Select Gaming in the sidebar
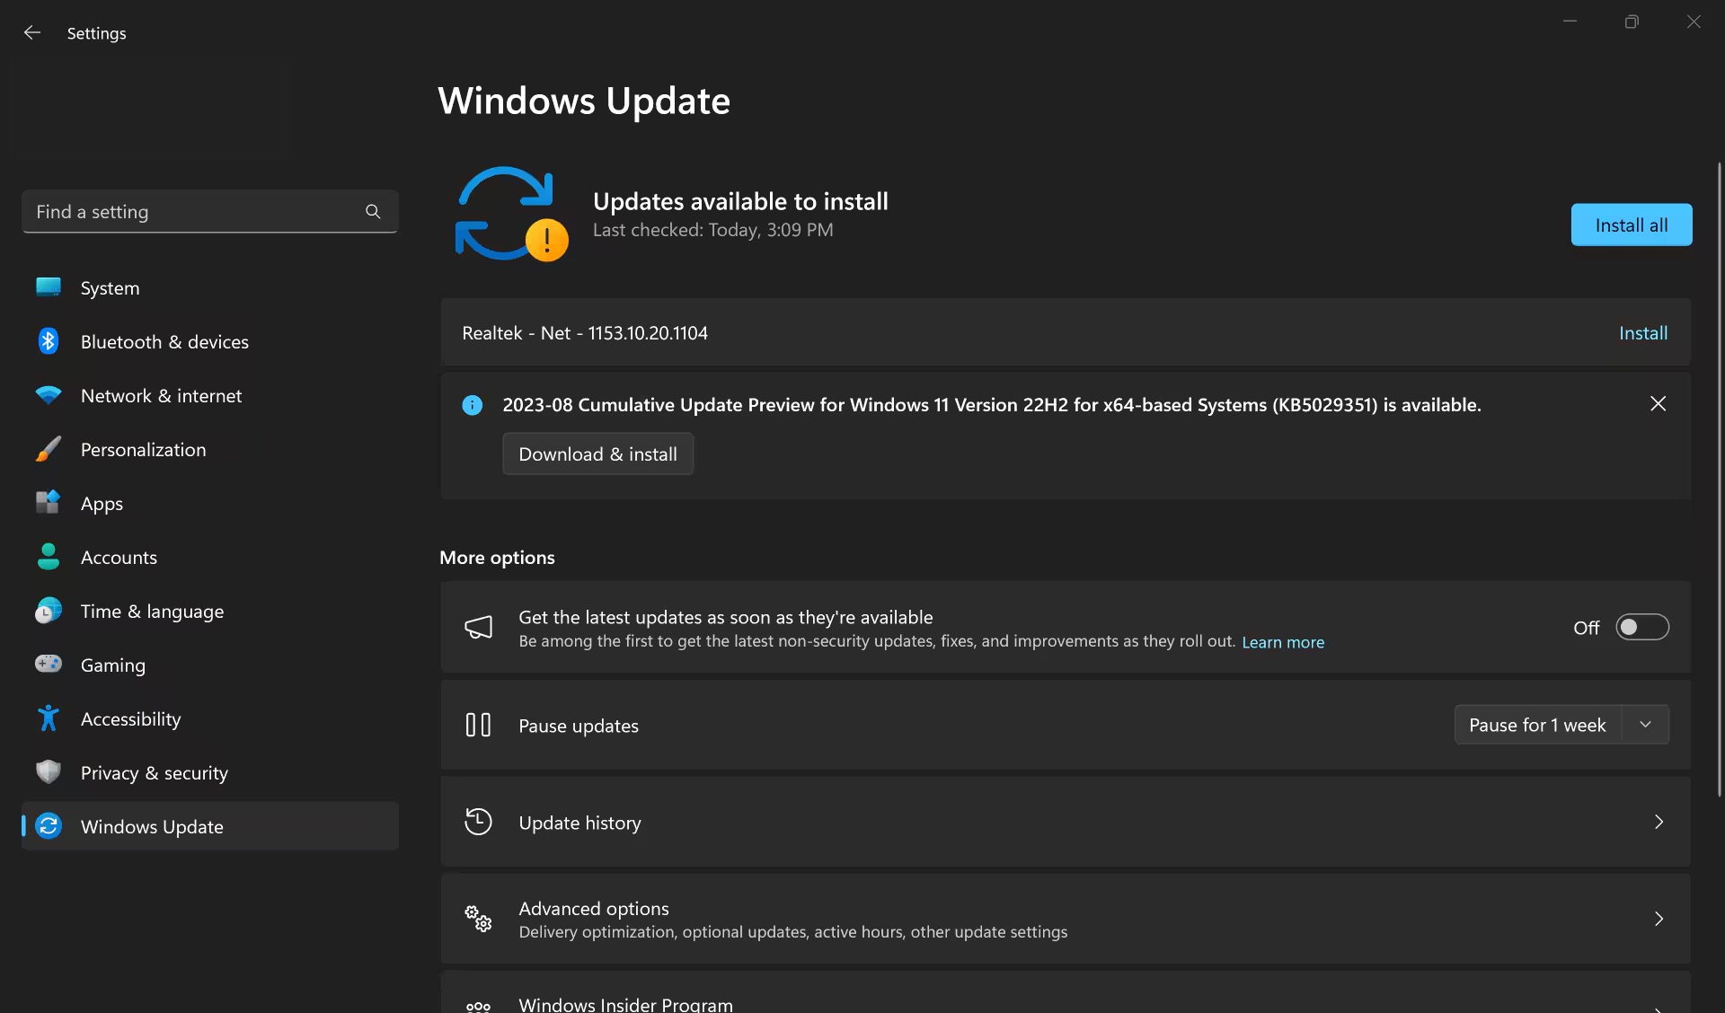The width and height of the screenshot is (1725, 1013). pos(210,665)
